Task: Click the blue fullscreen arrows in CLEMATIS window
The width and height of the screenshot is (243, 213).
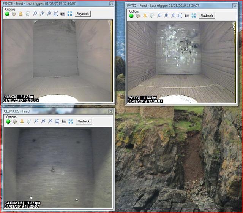Action: 71,121
